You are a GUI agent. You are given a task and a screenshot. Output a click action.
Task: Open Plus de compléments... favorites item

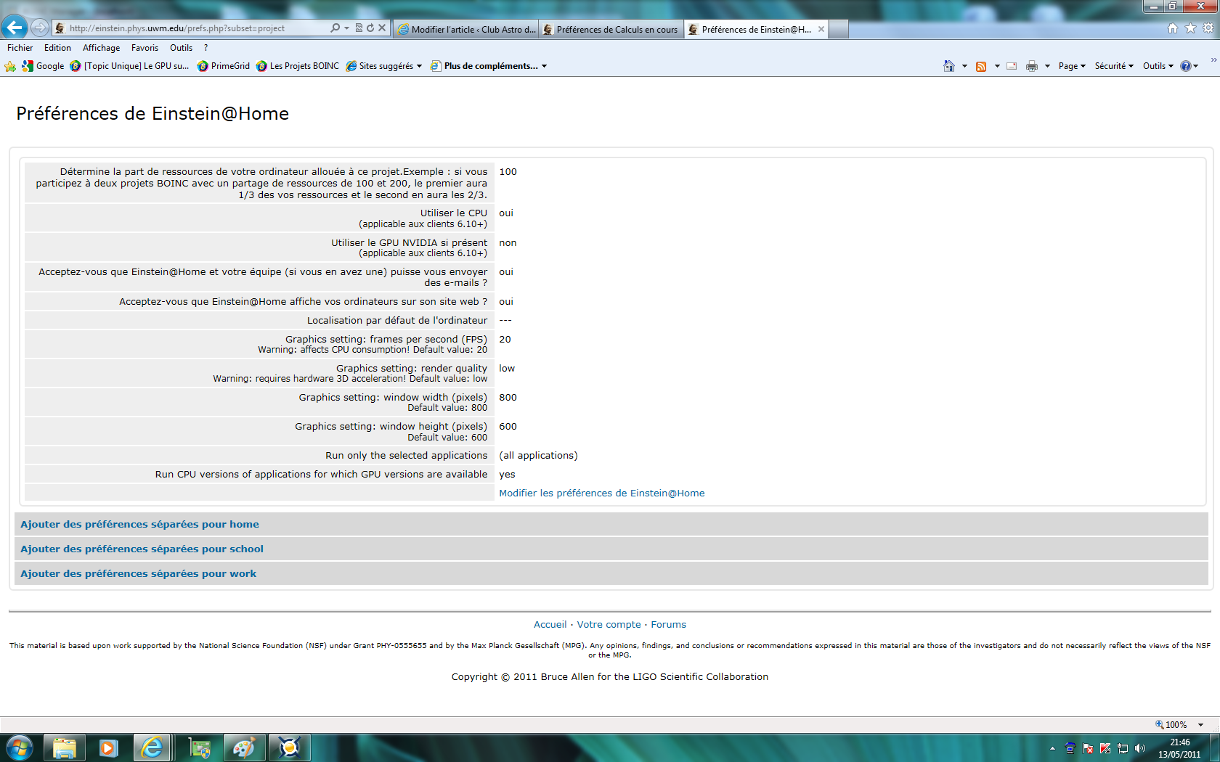tap(489, 66)
